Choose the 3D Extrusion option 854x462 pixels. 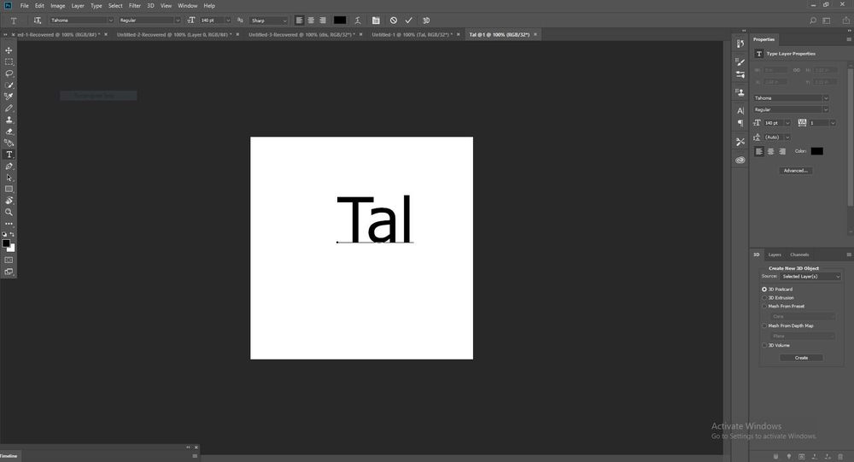[764, 298]
